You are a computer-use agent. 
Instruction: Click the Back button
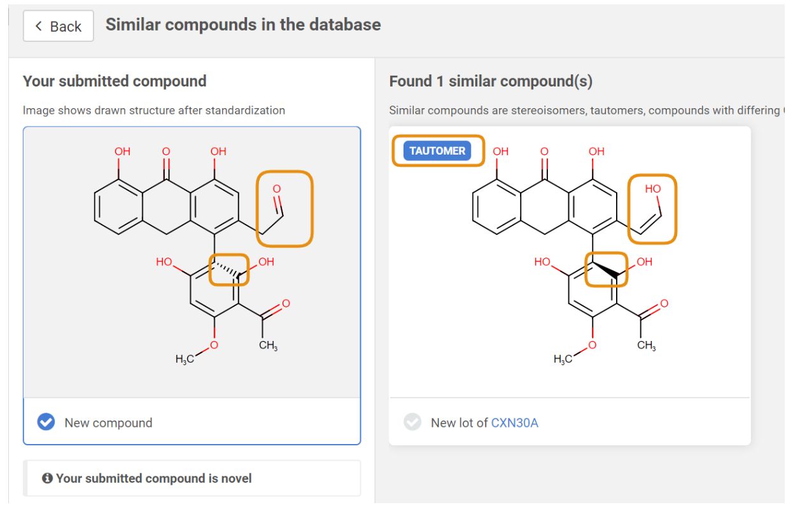[x=58, y=26]
